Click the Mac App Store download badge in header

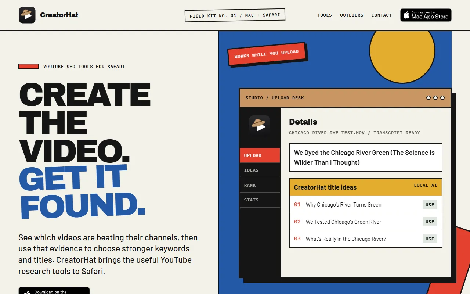pyautogui.click(x=426, y=15)
